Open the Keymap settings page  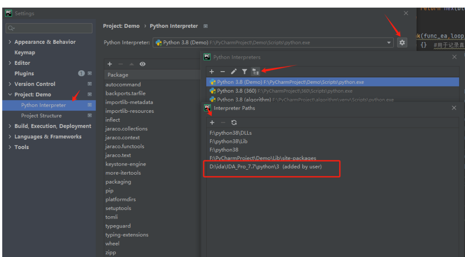pos(25,52)
